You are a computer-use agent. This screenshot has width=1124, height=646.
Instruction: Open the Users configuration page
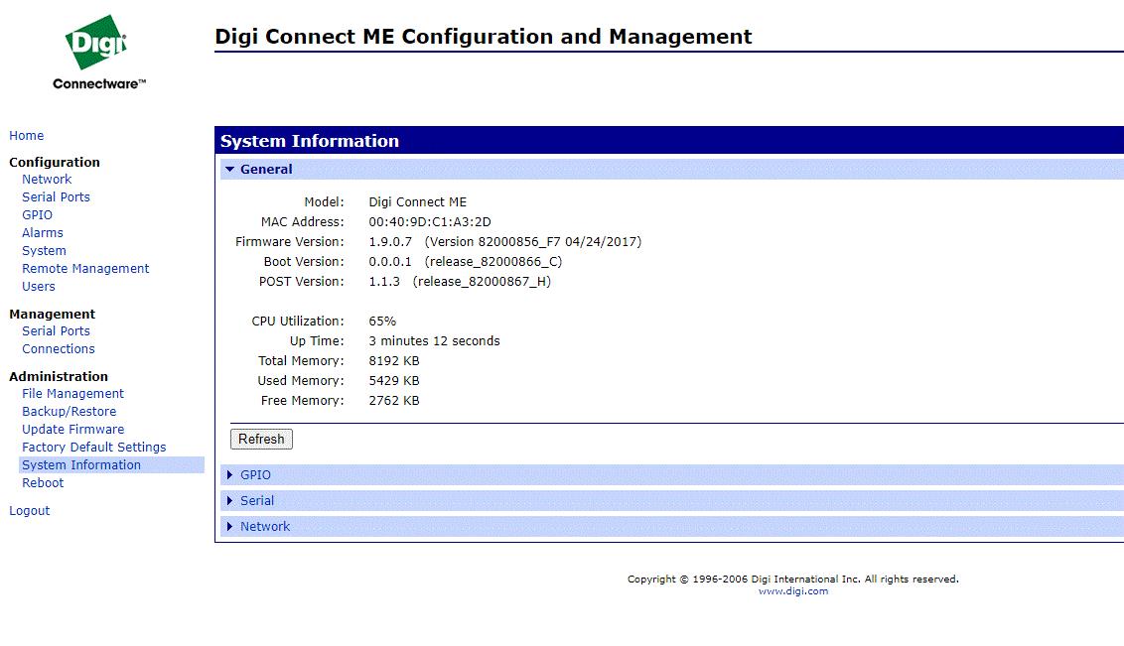click(x=38, y=287)
